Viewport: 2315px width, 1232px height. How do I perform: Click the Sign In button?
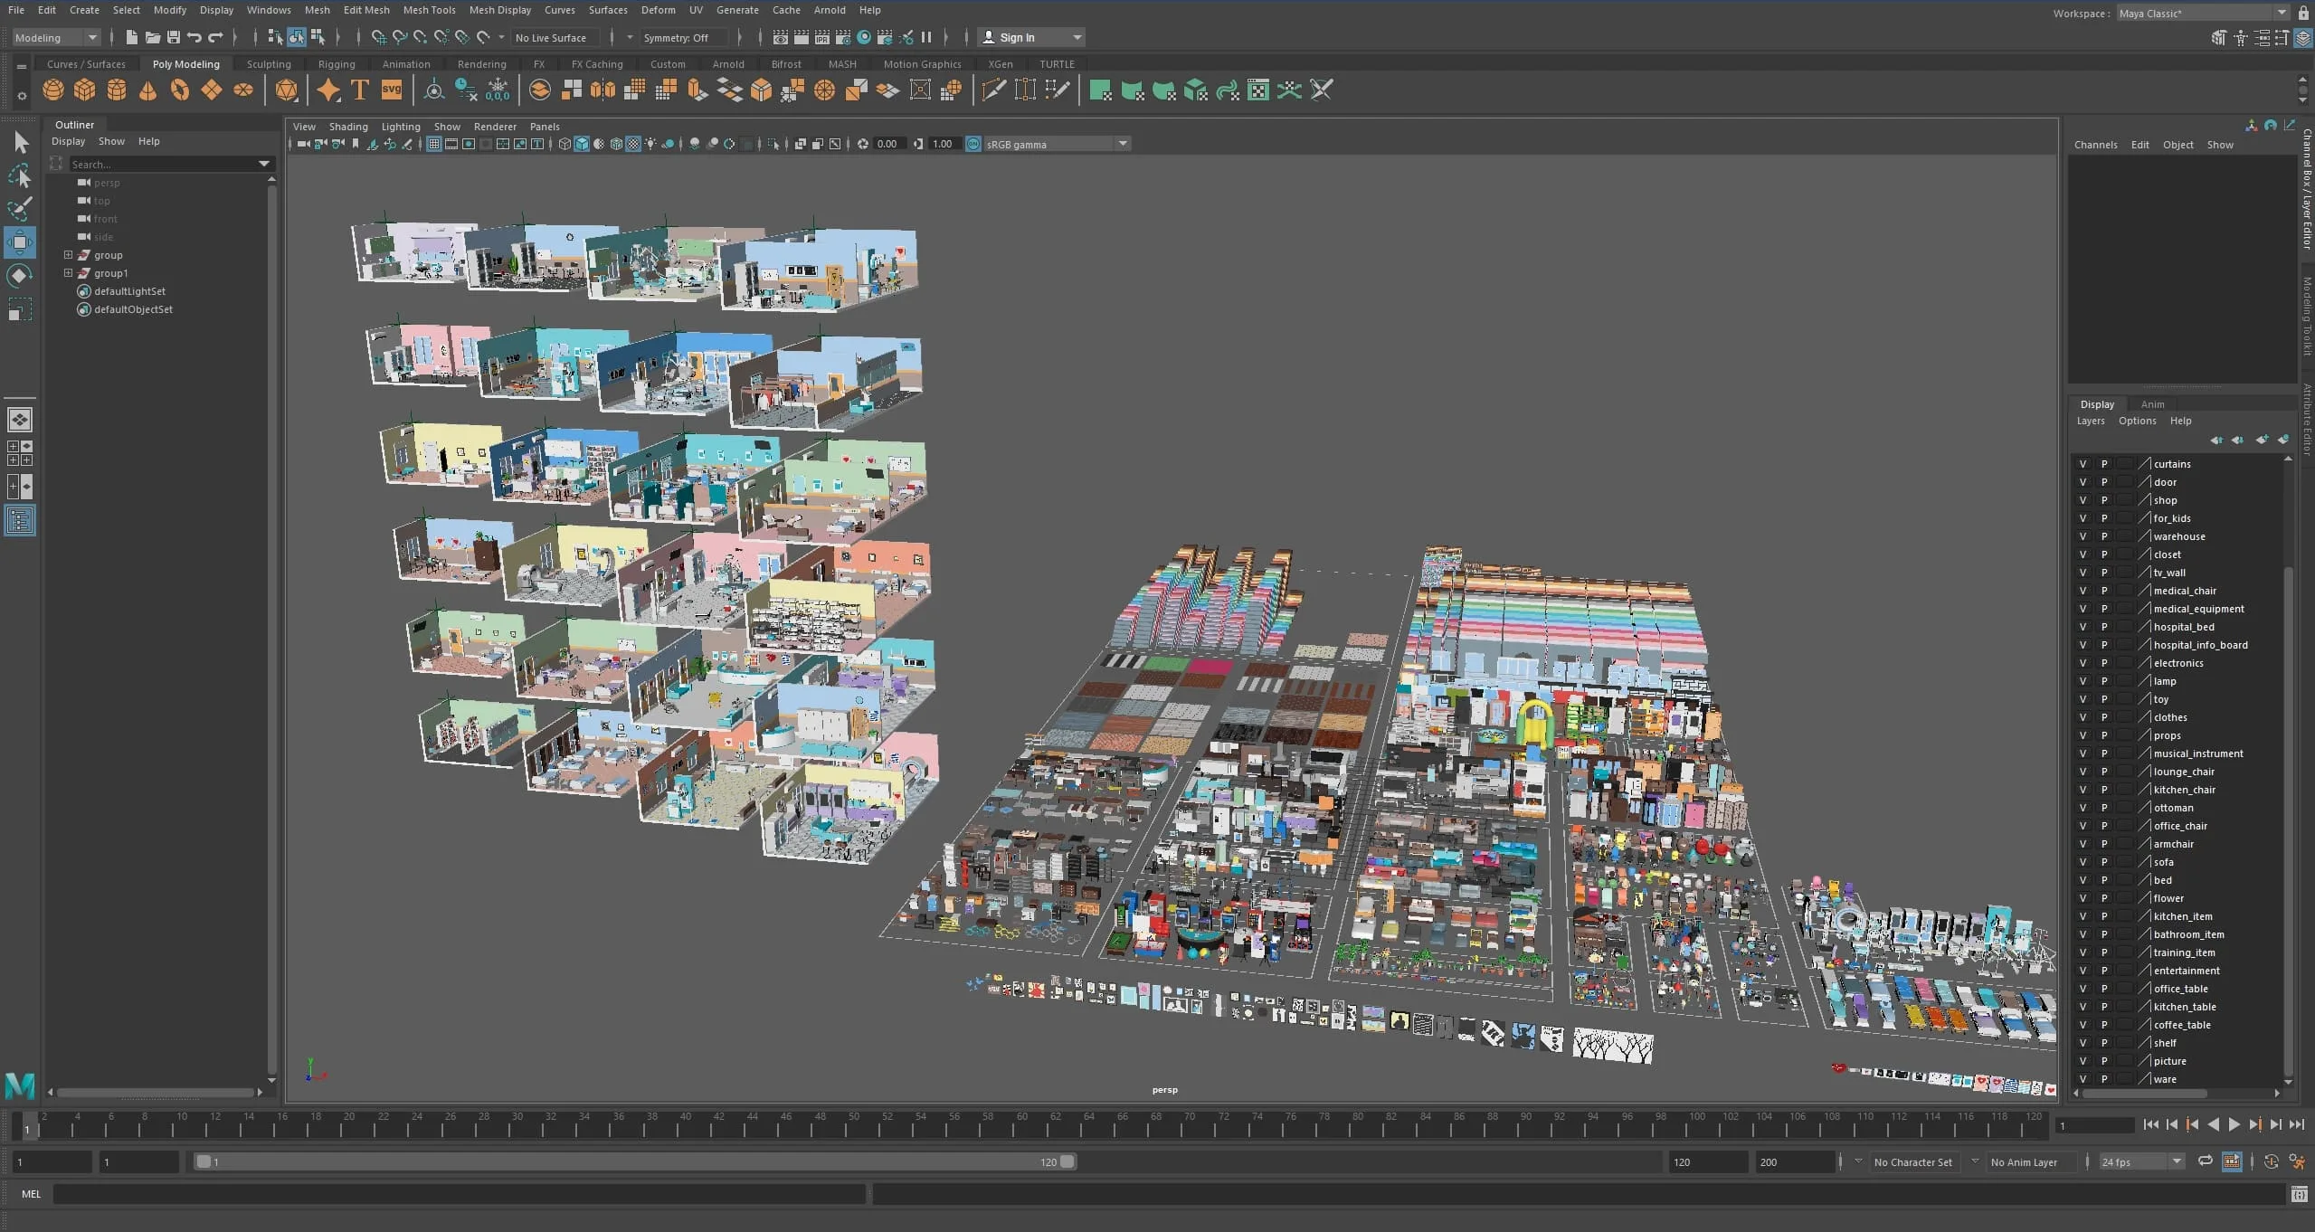point(1032,37)
